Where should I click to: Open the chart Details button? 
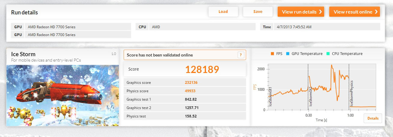pos(373,118)
